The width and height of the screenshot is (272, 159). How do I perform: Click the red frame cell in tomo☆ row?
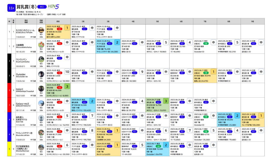tap(9, 90)
